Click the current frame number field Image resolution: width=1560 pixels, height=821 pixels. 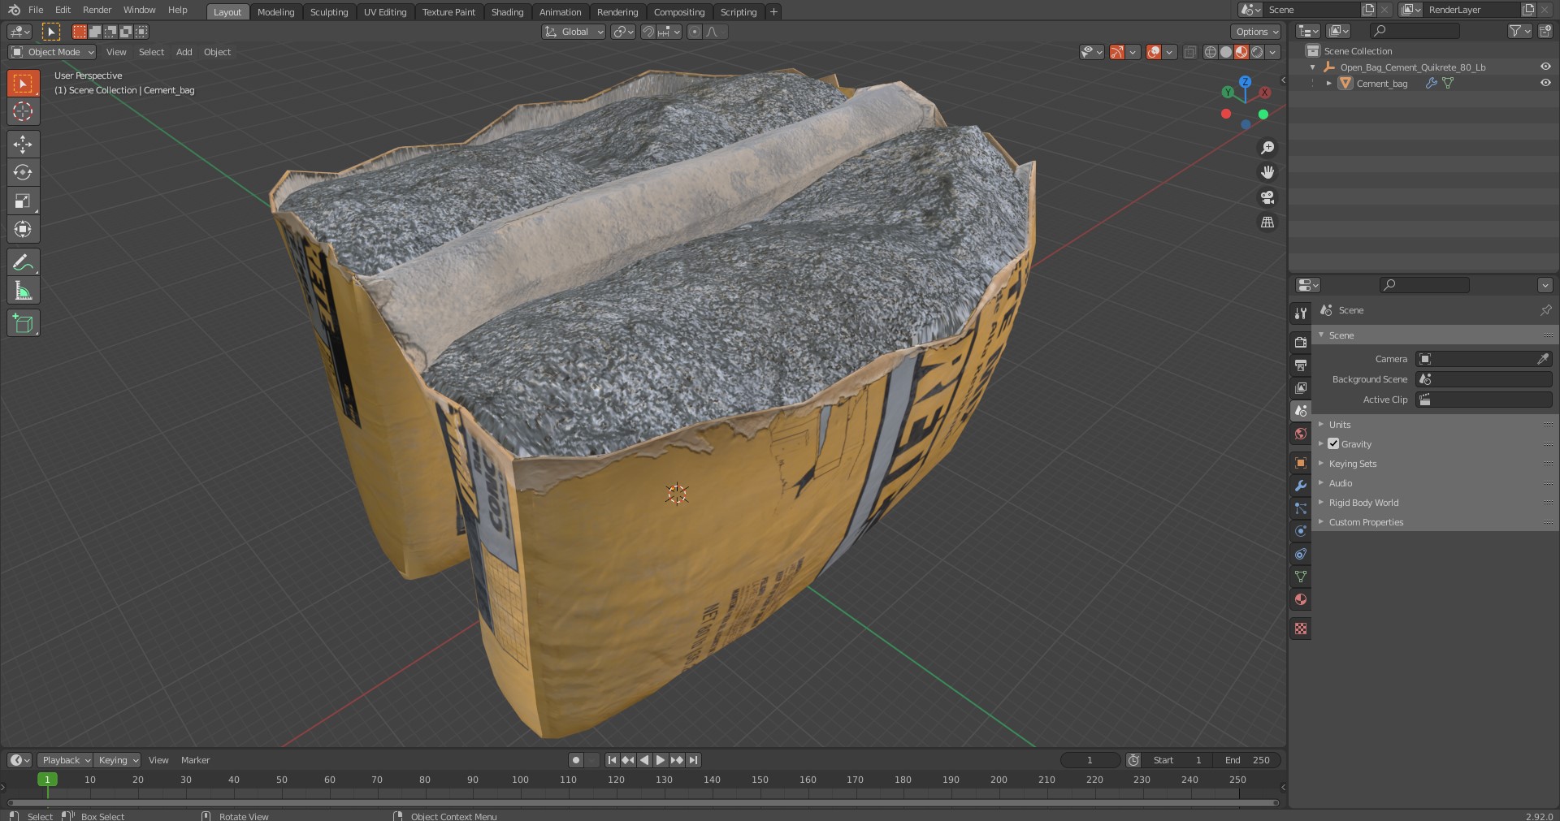(1090, 760)
